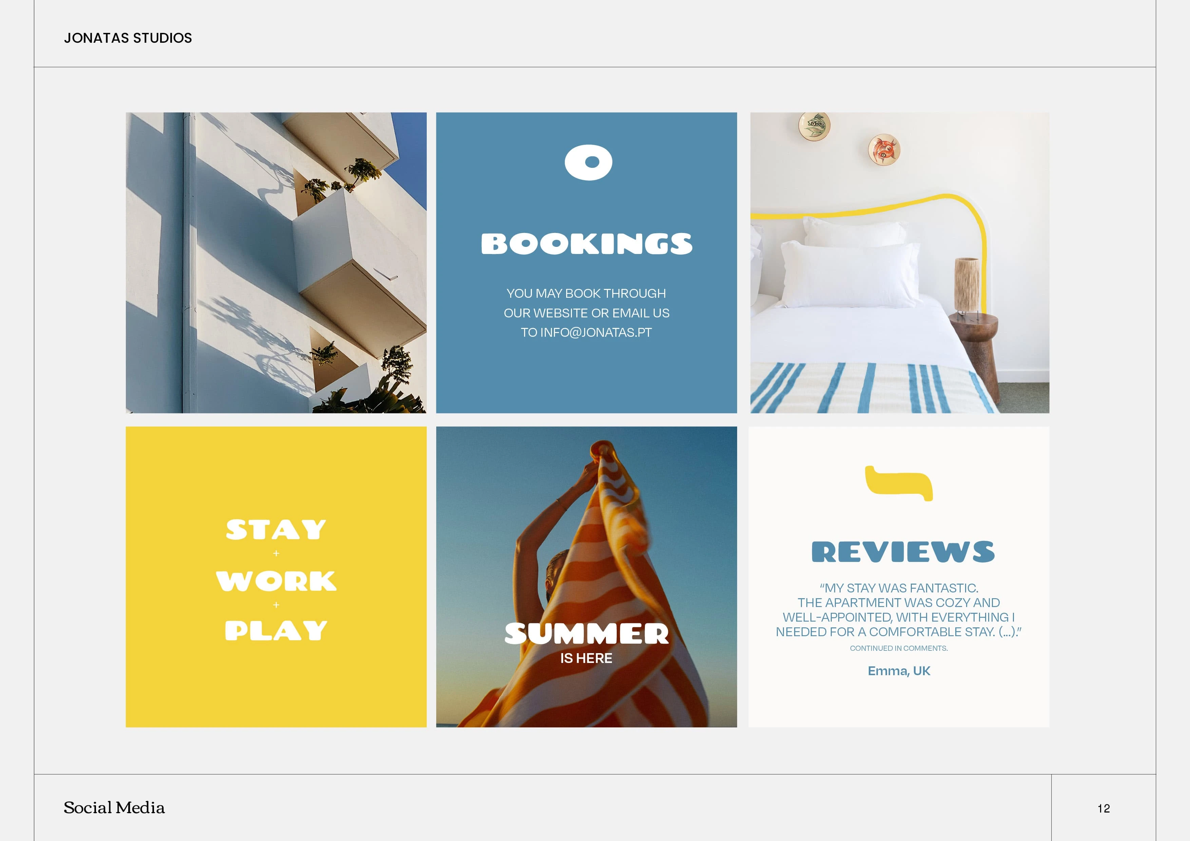Click the plus sign between WORK and PLAY
This screenshot has width=1190, height=841.
point(276,605)
